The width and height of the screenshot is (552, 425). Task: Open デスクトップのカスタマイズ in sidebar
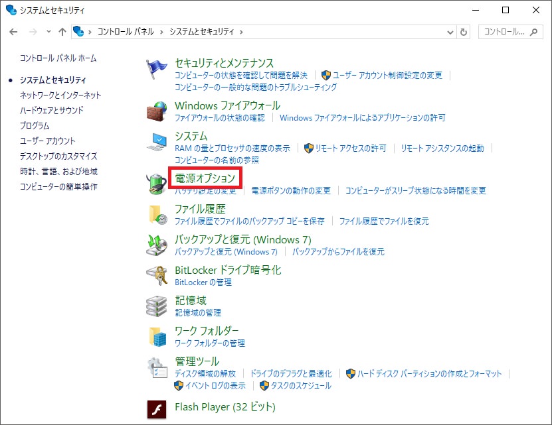click(58, 156)
